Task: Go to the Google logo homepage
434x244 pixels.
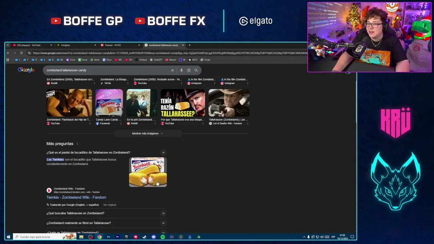Action: tap(26, 70)
